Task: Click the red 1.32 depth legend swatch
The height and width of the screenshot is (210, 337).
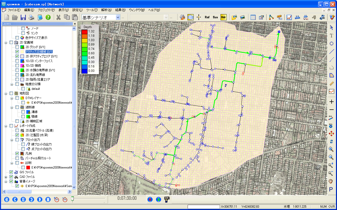Action: click(x=84, y=32)
